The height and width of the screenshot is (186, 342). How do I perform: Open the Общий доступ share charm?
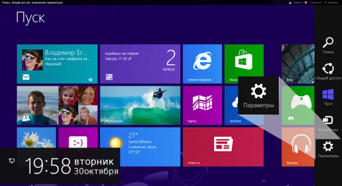click(x=328, y=71)
